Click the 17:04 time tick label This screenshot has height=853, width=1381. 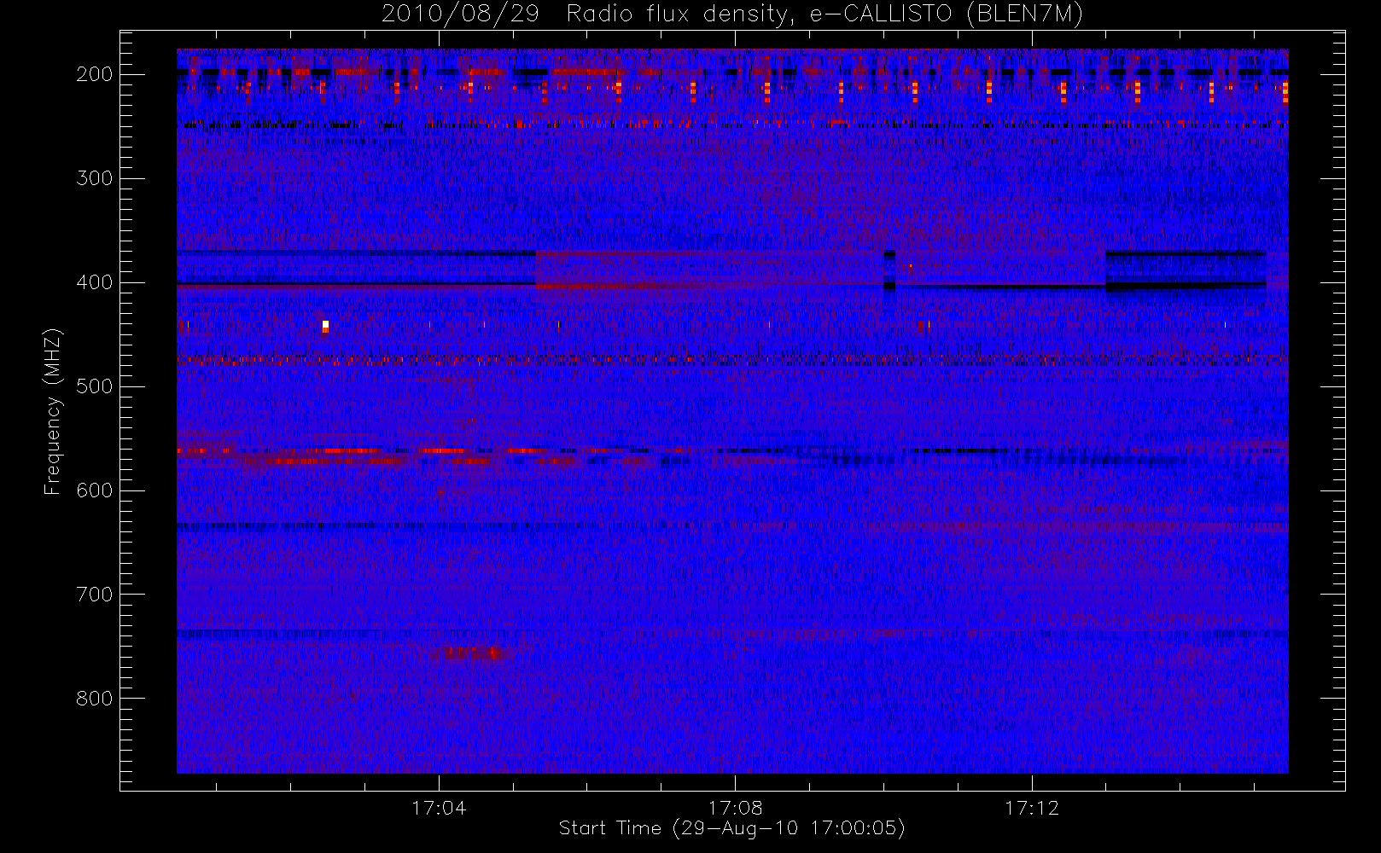pyautogui.click(x=439, y=808)
